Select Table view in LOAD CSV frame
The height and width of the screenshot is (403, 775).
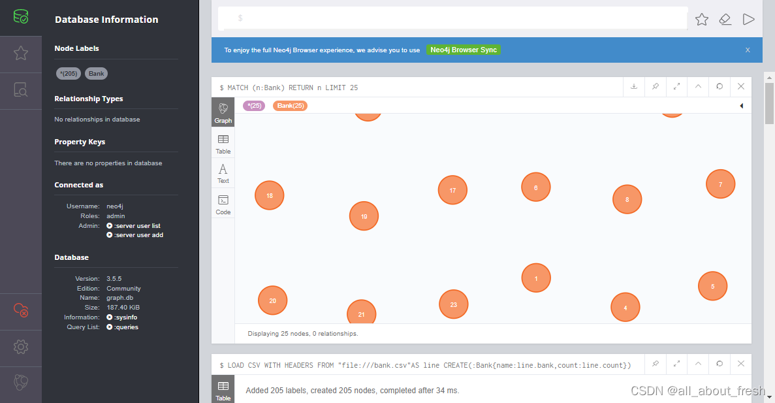[x=223, y=390]
